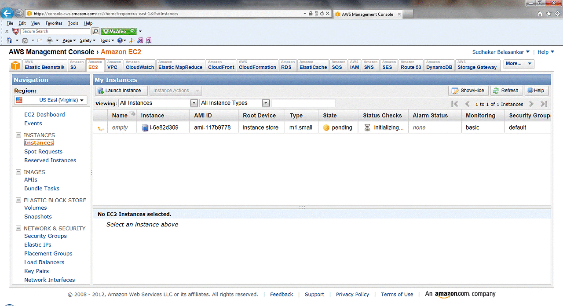
Task: Collapse the ELASTIC BLOCK STORE section
Action: [x=18, y=200]
